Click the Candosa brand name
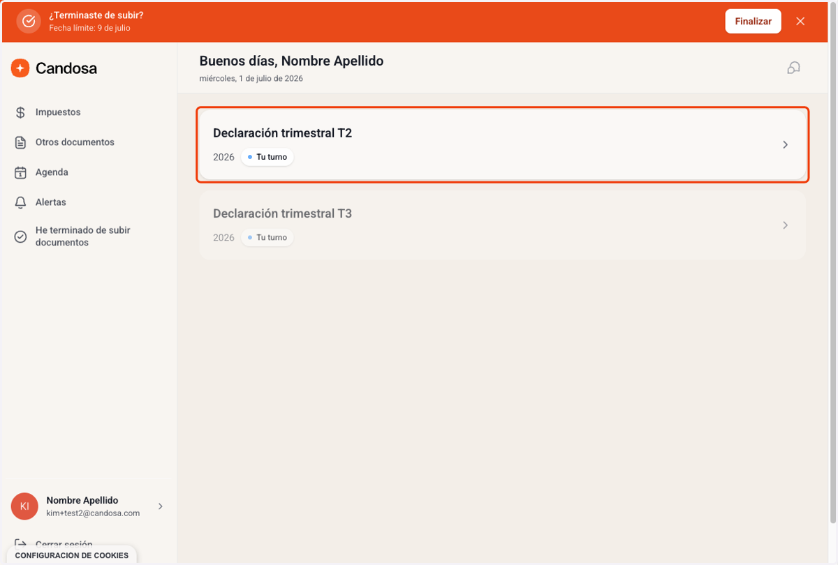This screenshot has height=565, width=838. 66,68
